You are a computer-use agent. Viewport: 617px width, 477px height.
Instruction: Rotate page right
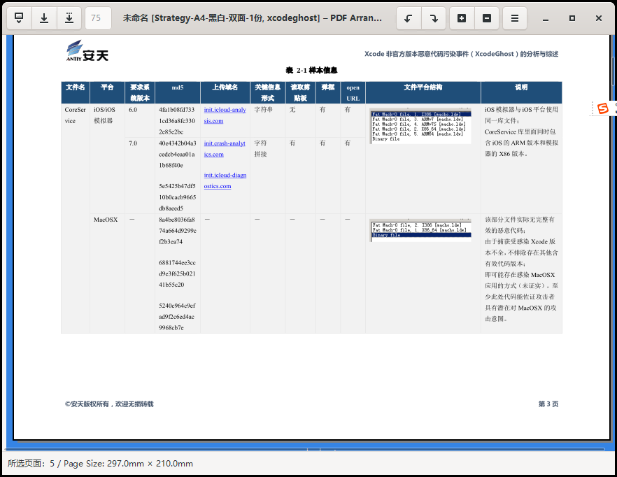434,18
